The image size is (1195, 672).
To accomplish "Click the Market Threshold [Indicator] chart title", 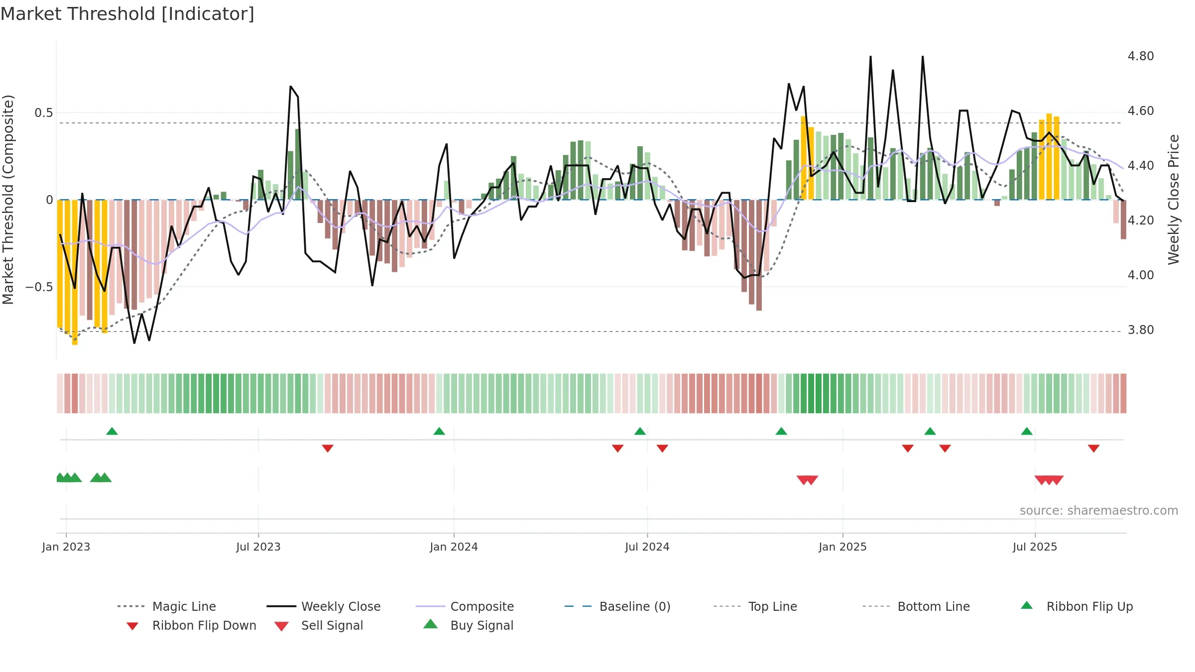I will pos(127,14).
